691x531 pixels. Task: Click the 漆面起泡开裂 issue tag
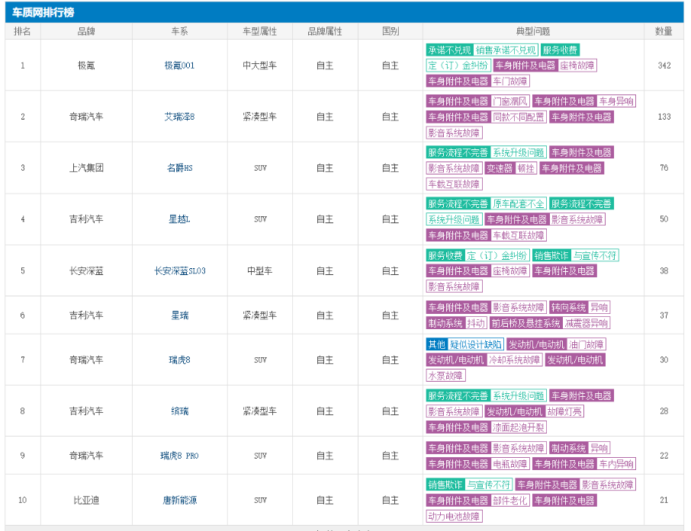[519, 427]
